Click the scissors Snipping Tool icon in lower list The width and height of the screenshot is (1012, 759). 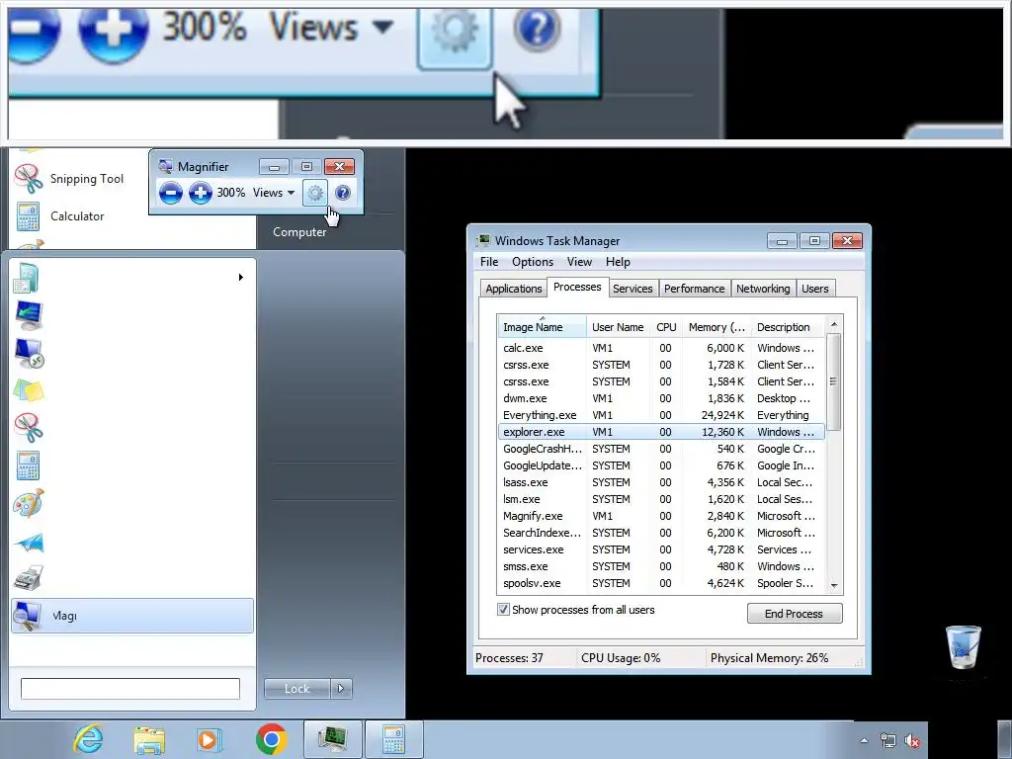(x=29, y=428)
